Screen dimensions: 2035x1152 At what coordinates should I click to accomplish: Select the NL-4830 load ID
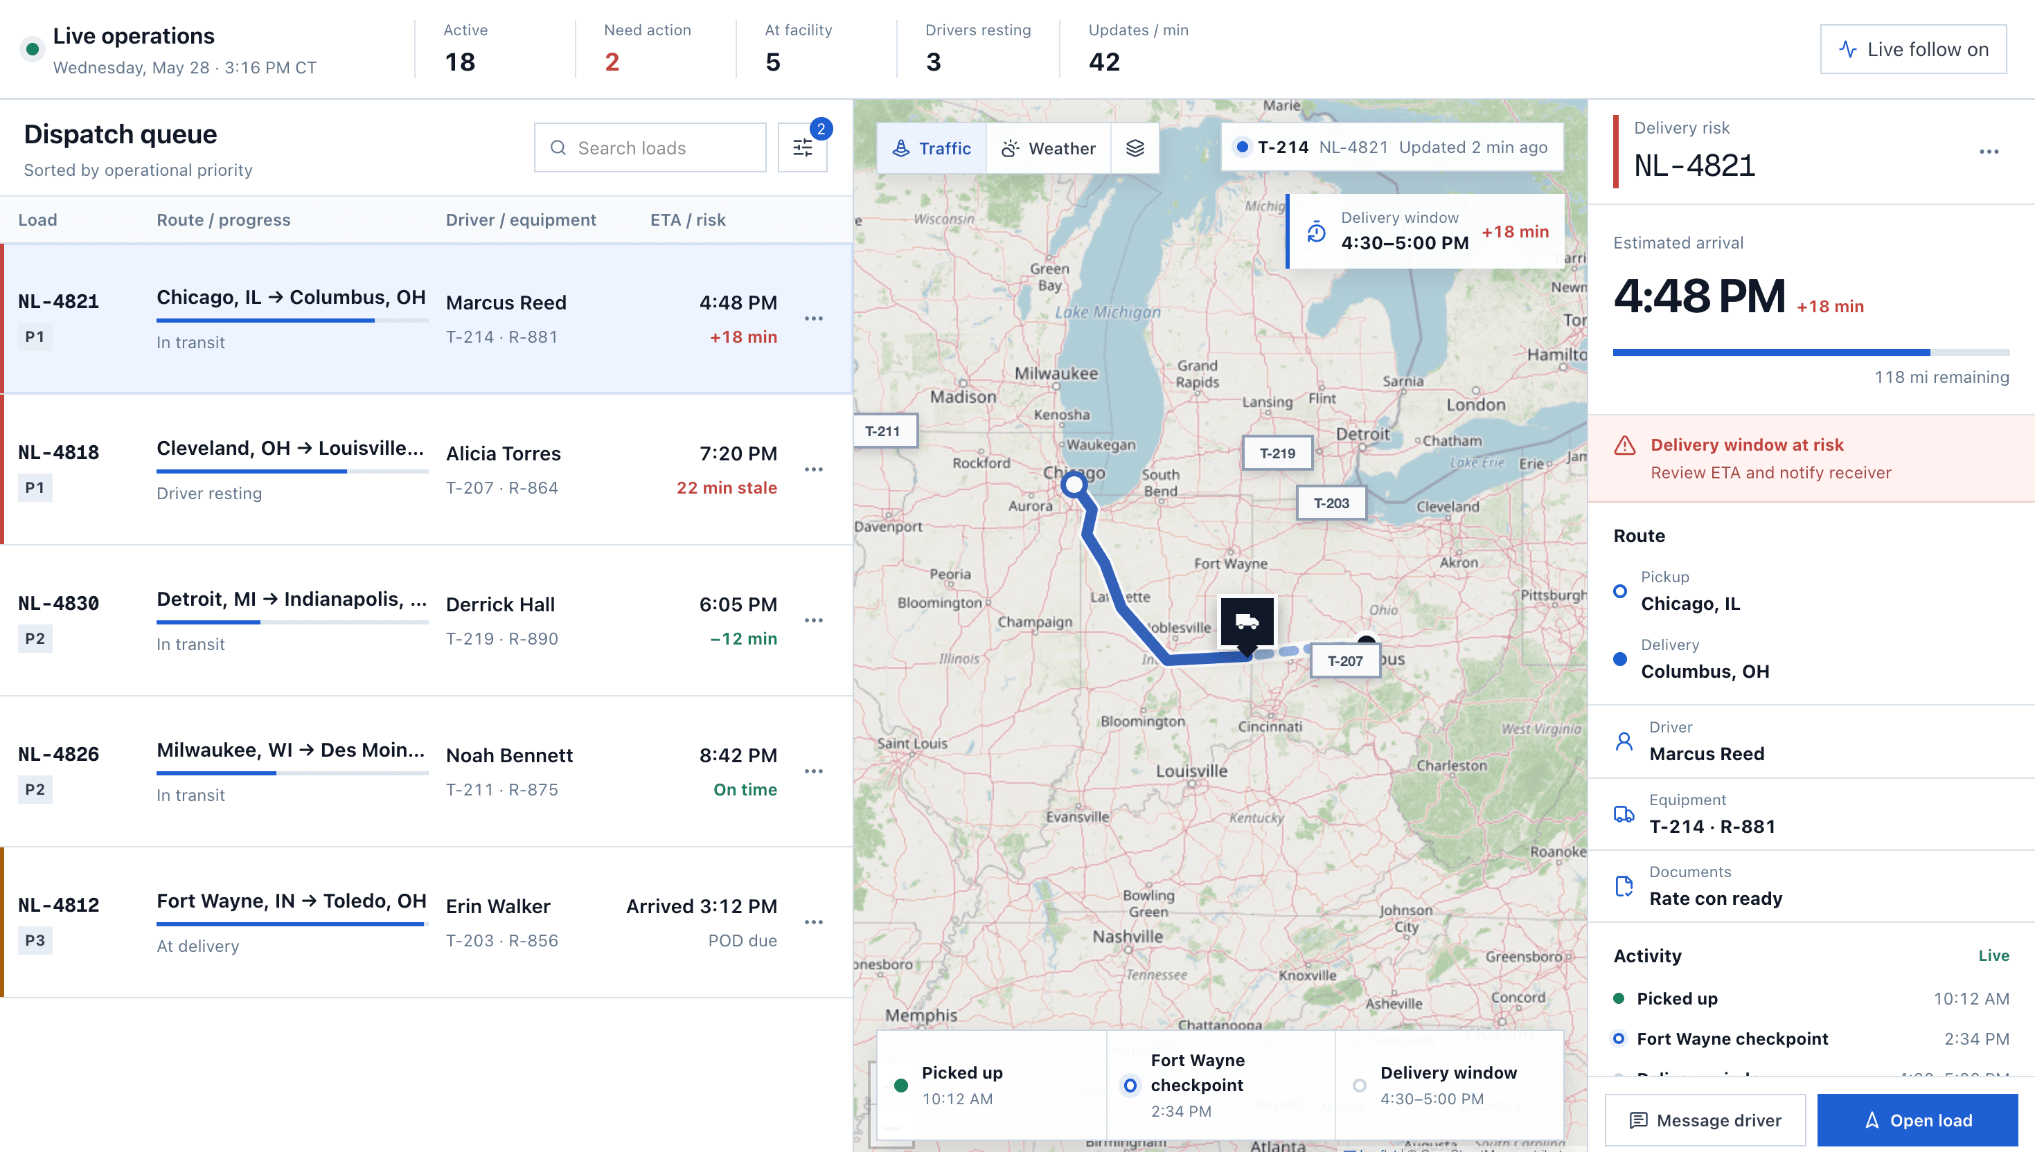[59, 604]
